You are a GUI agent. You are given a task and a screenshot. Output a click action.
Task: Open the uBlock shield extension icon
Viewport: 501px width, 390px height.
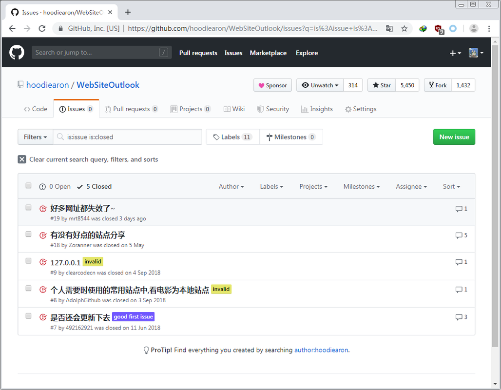(439, 29)
